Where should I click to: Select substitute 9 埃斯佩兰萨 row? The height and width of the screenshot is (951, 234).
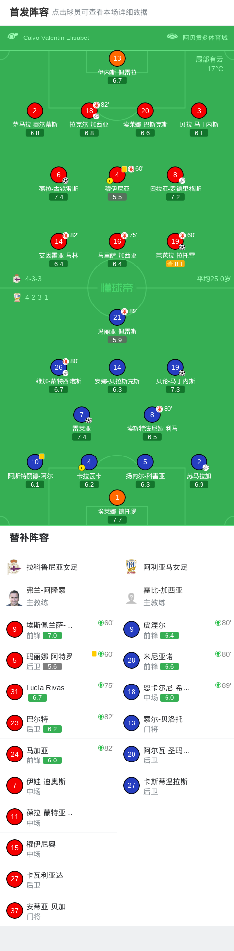[x=59, y=629]
